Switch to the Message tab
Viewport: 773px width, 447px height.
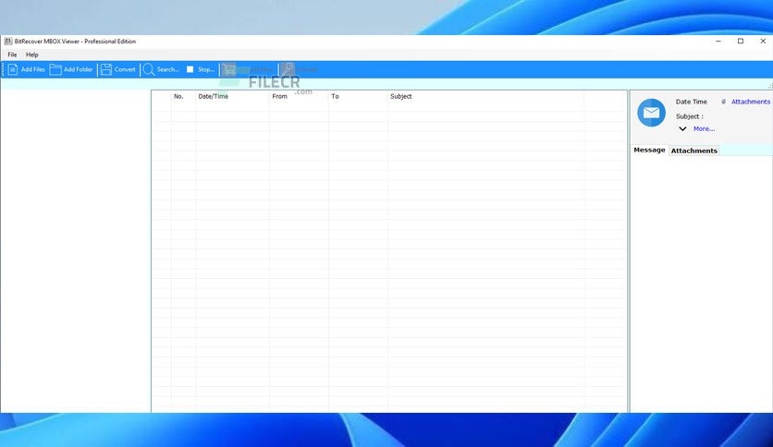tap(649, 151)
